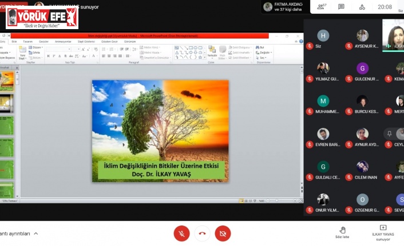
Task: Click the purple G avatar of GULCENUR
Action: [x=362, y=68]
